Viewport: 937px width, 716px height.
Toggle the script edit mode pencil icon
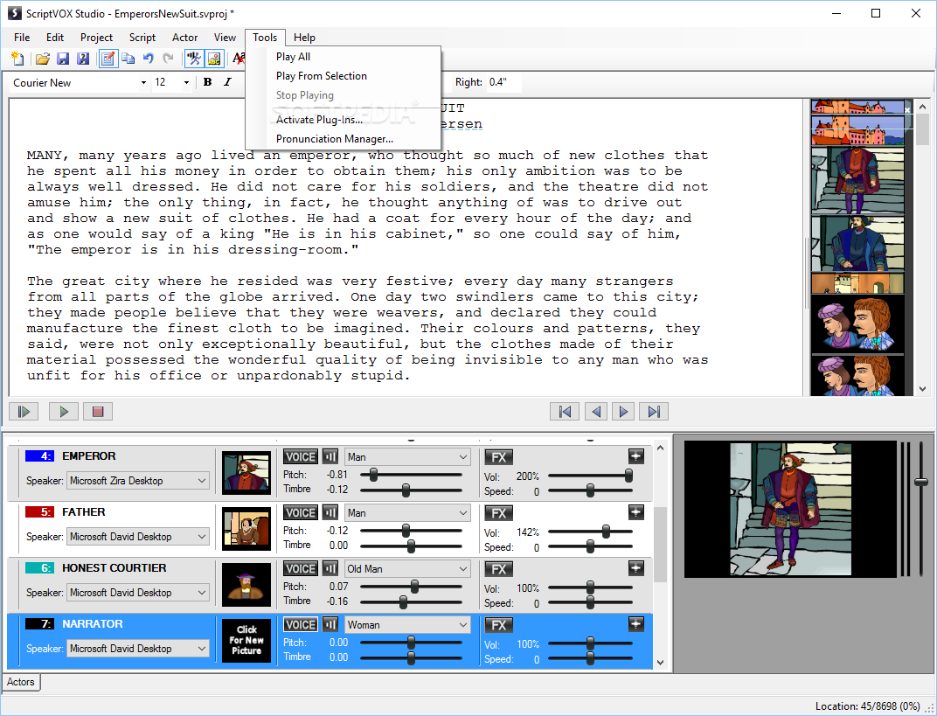(108, 59)
